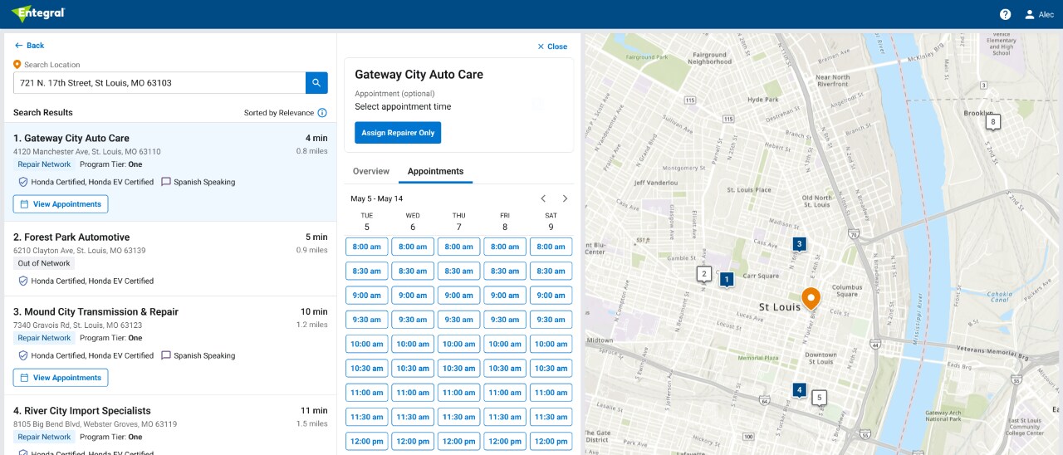Click Gateway City Repair Network badge
Image resolution: width=1063 pixels, height=455 pixels.
point(44,164)
